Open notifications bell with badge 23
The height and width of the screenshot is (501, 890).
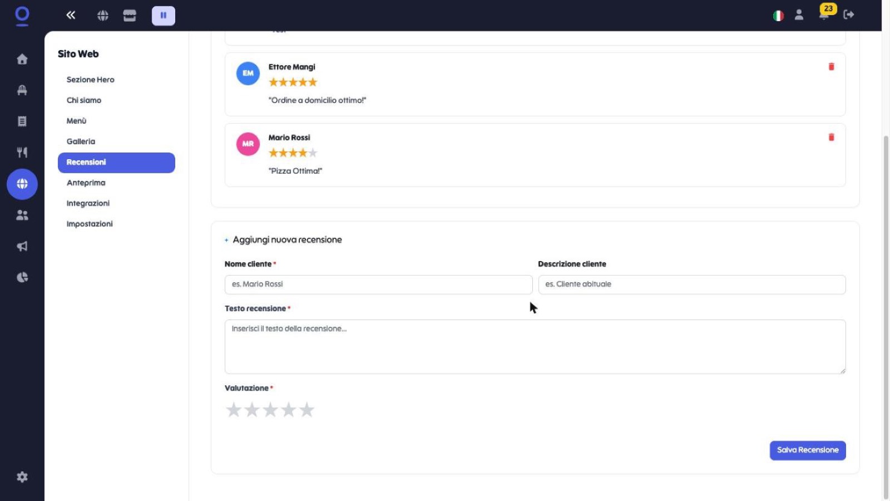coord(824,14)
